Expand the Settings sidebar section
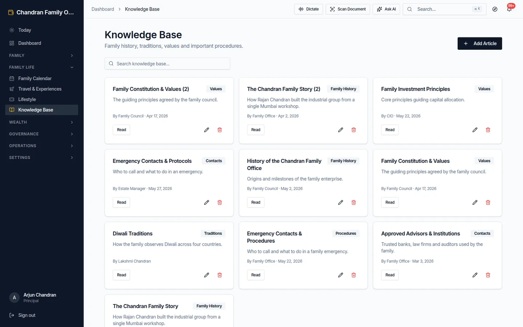Image resolution: width=523 pixels, height=327 pixels. pyautogui.click(x=42, y=157)
